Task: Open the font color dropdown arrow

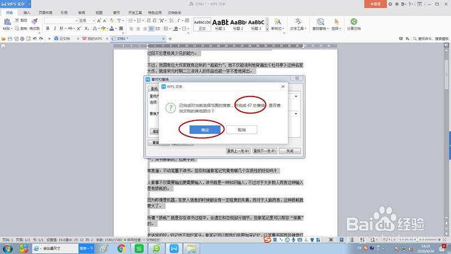Action: coord(116,29)
